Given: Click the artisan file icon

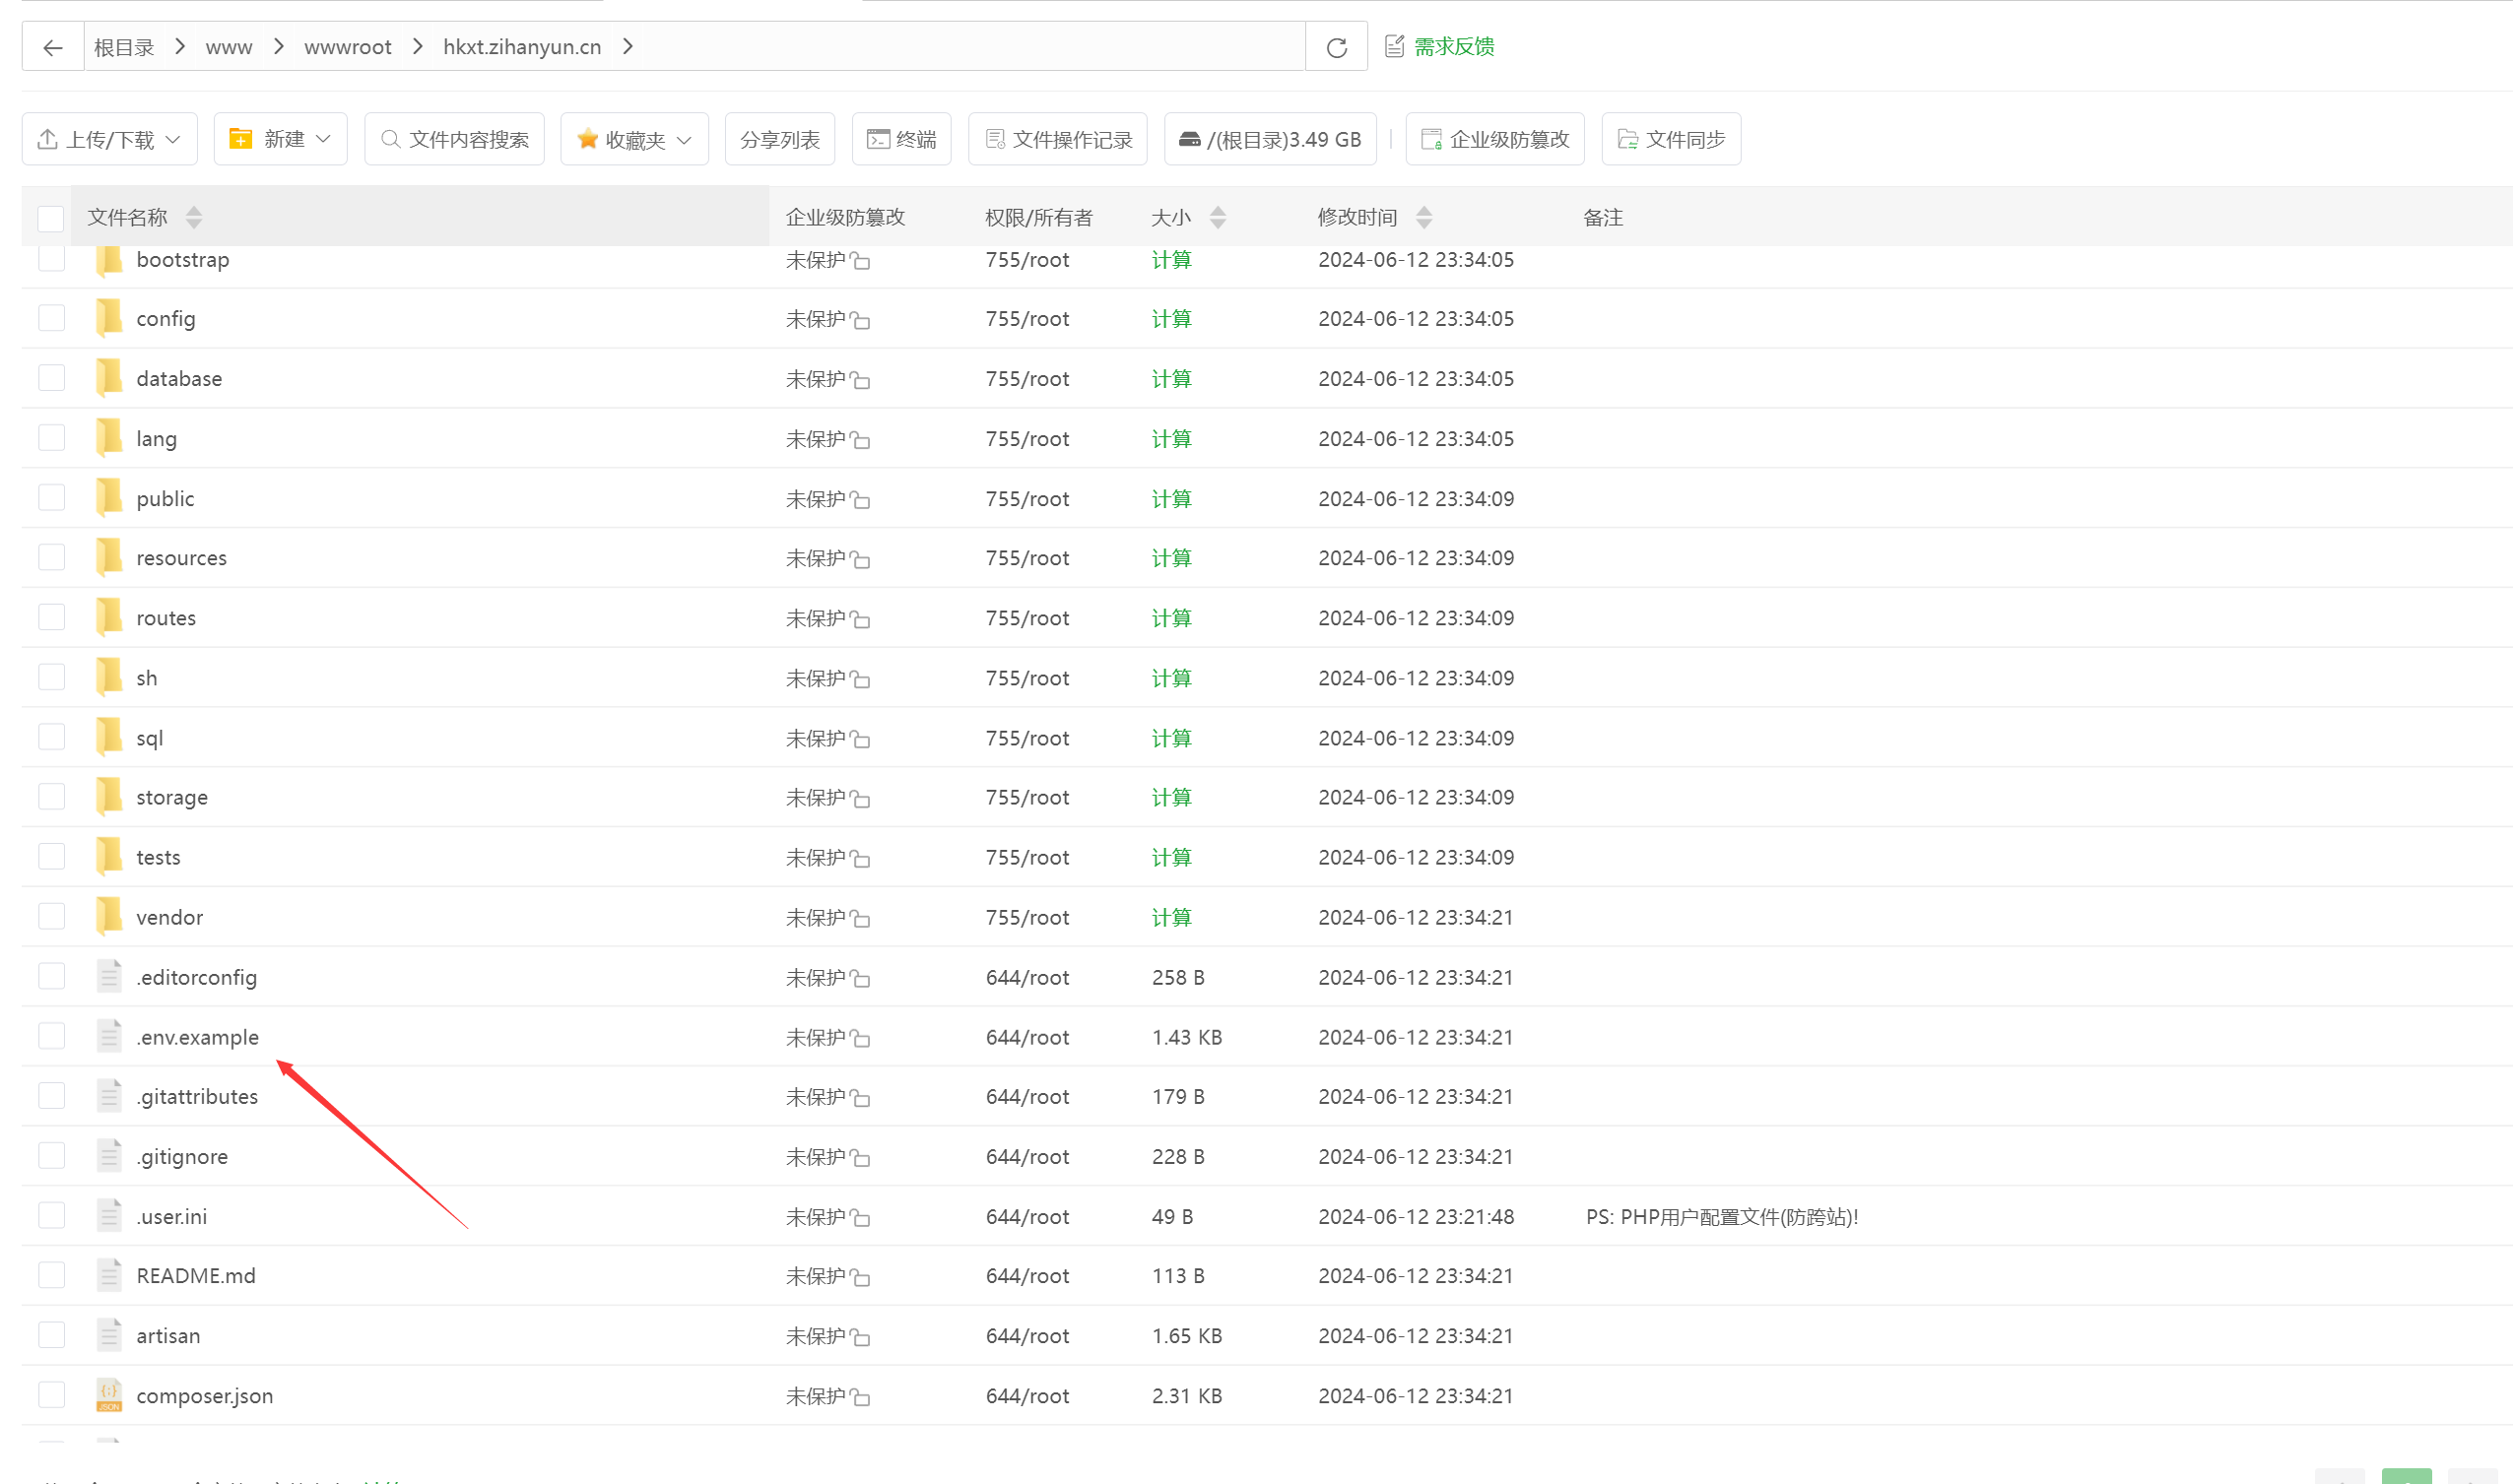Looking at the screenshot, I should [109, 1335].
